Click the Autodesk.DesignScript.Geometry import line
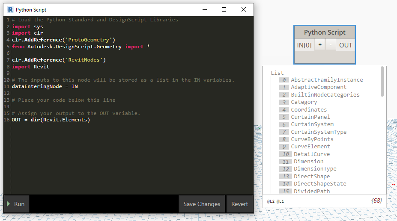The width and height of the screenshot is (397, 221). (81, 47)
